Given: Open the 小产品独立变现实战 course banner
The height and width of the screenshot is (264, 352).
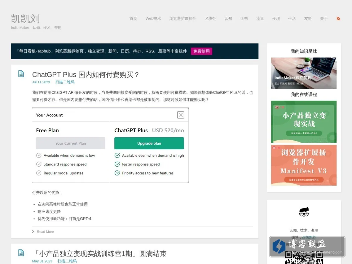Looking at the screenshot, I should point(304,122).
